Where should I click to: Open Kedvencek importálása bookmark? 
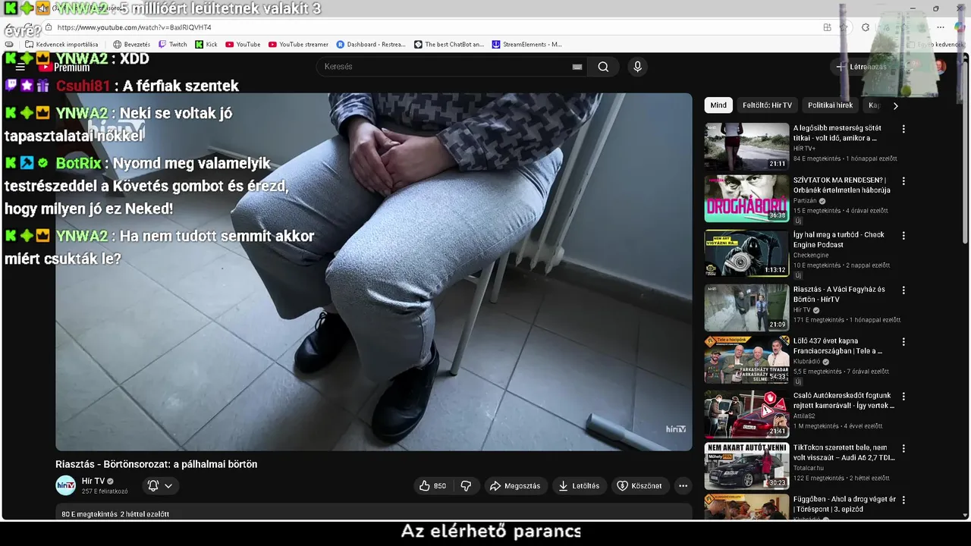pyautogui.click(x=61, y=45)
